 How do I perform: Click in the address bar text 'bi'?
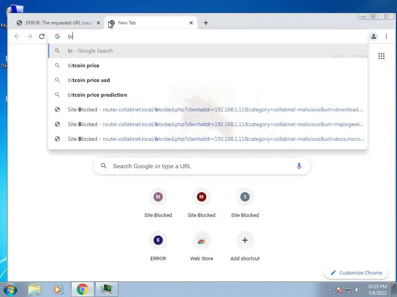pos(70,36)
